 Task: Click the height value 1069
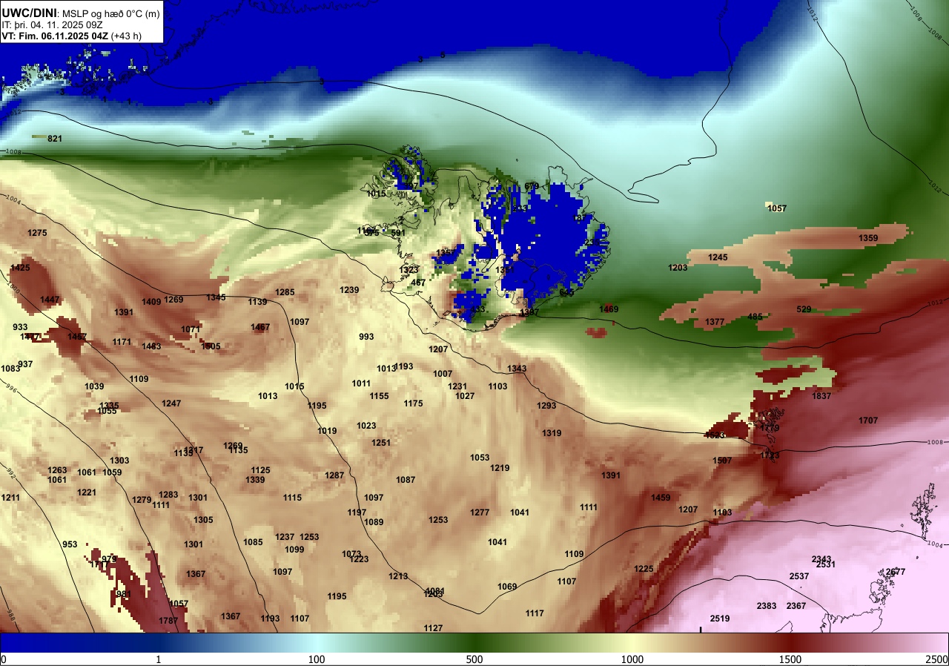click(507, 587)
